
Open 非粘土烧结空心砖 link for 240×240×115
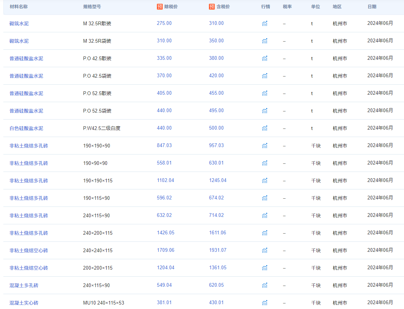(29, 250)
